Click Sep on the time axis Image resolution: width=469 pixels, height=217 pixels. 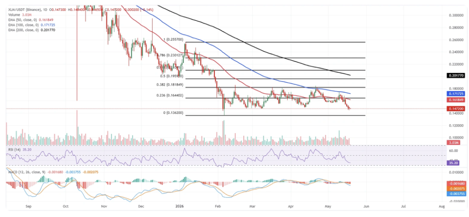[28, 206]
